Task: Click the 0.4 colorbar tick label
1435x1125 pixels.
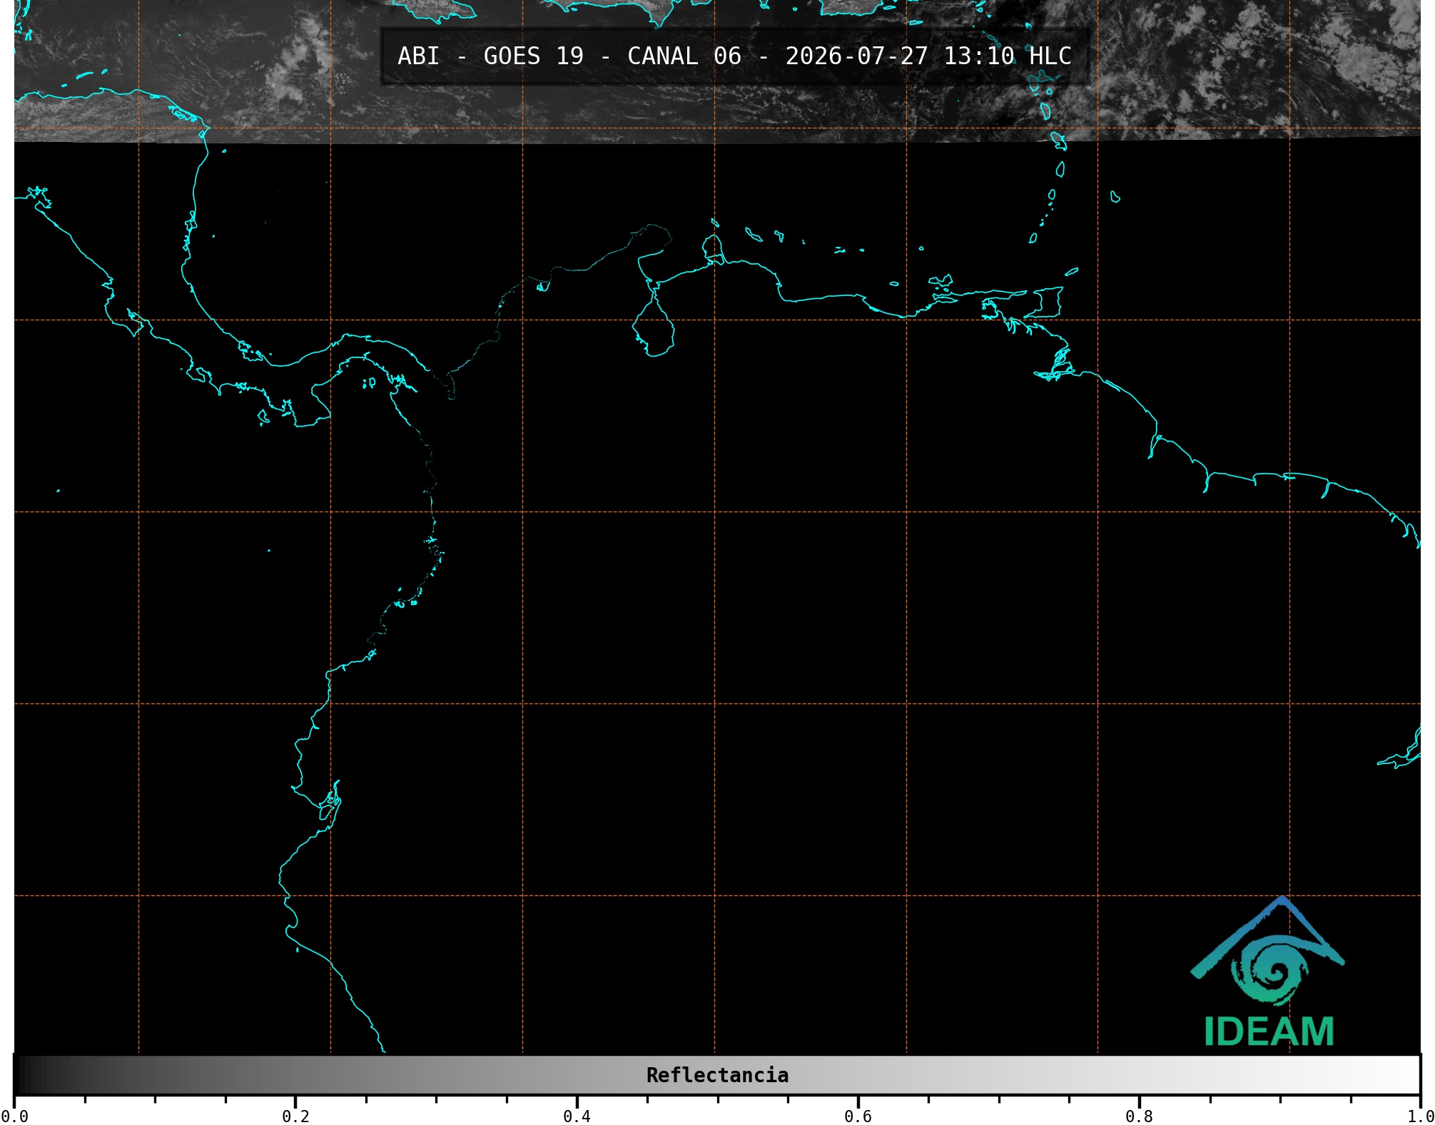Action: (x=577, y=1116)
